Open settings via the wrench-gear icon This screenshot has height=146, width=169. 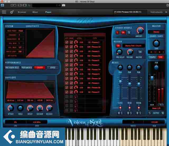12,12
